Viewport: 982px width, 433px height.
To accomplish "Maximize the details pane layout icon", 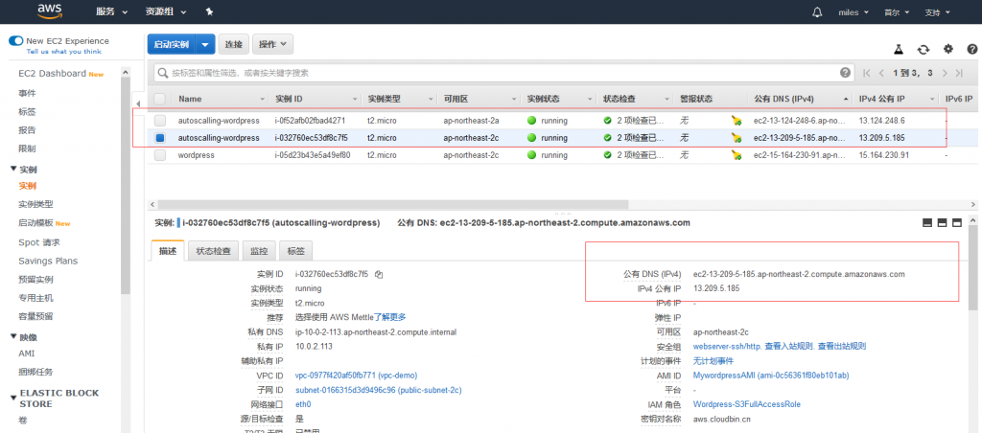I will click(x=956, y=223).
